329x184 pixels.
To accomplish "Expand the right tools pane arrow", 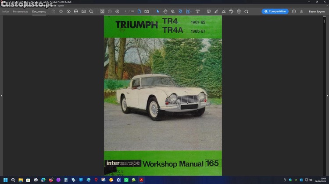I will tap(327, 96).
